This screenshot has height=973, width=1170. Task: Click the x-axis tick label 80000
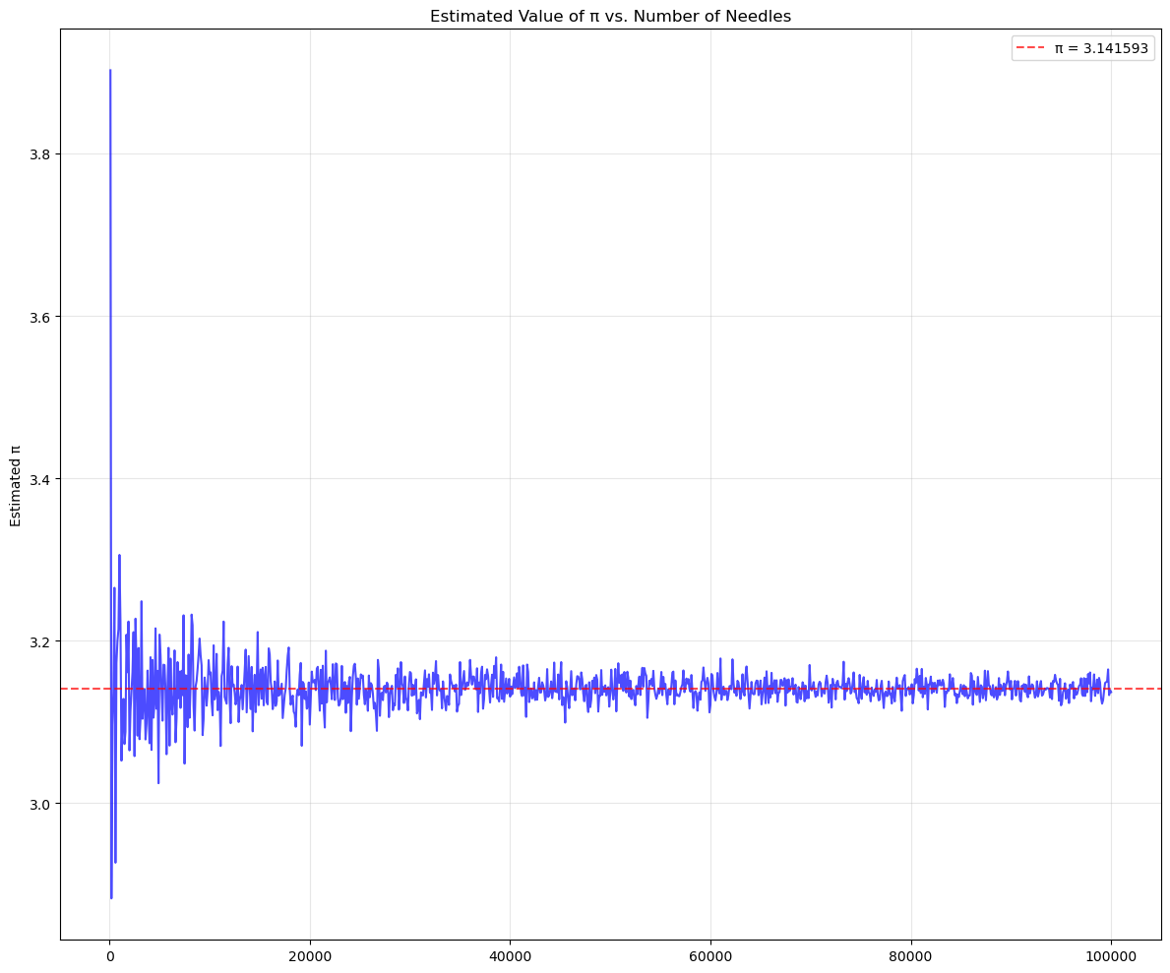tap(911, 956)
